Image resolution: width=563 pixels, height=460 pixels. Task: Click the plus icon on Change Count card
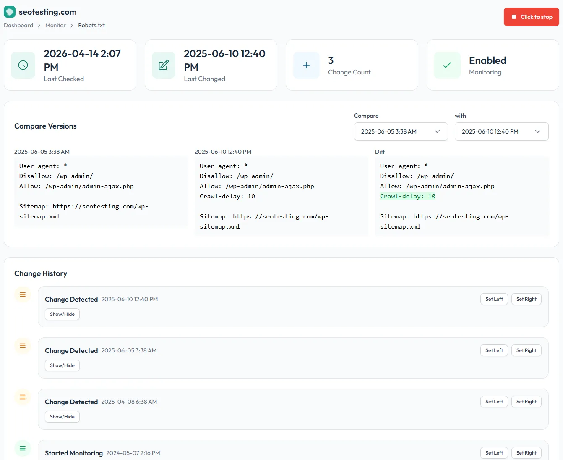[x=306, y=65]
